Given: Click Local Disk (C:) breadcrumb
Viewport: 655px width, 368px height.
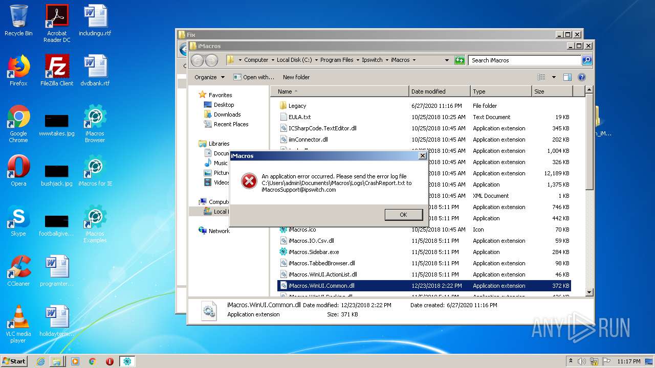Looking at the screenshot, I should (294, 60).
